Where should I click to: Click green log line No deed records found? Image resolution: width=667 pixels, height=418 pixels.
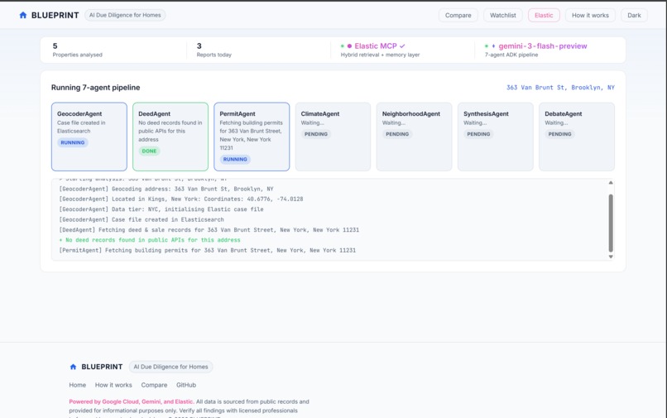coord(150,240)
